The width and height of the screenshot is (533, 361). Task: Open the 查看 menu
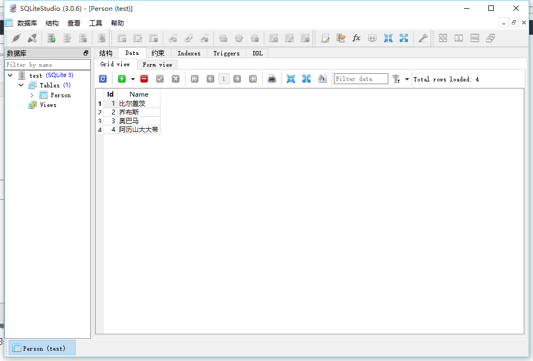pyautogui.click(x=74, y=23)
